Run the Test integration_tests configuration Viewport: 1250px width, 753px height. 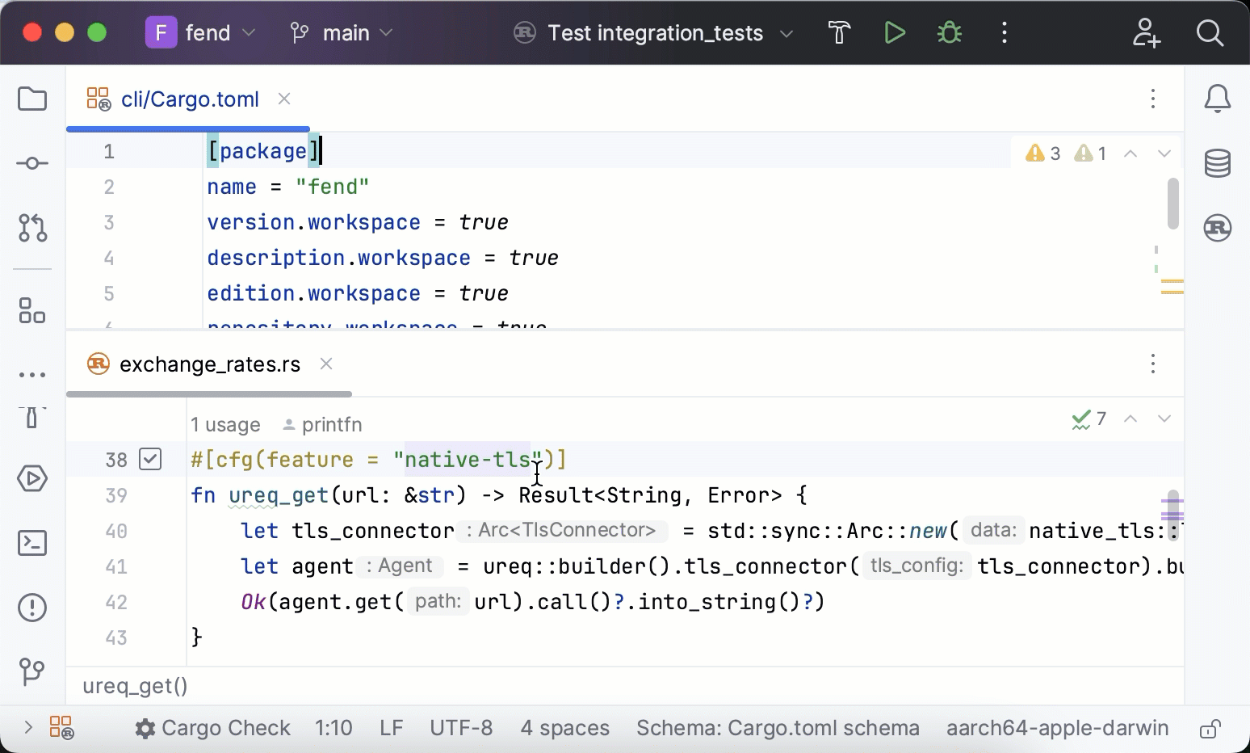click(894, 32)
